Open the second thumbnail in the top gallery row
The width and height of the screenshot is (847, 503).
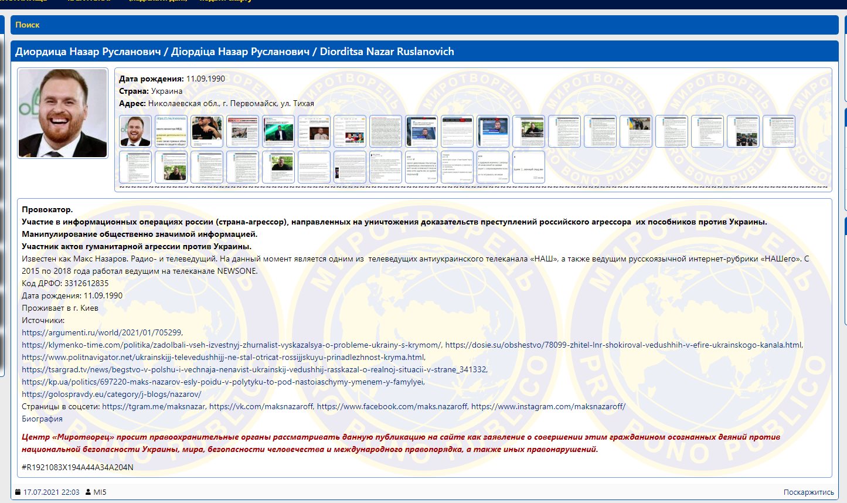pos(171,131)
